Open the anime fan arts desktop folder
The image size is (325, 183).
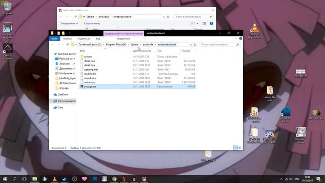[x=270, y=94]
